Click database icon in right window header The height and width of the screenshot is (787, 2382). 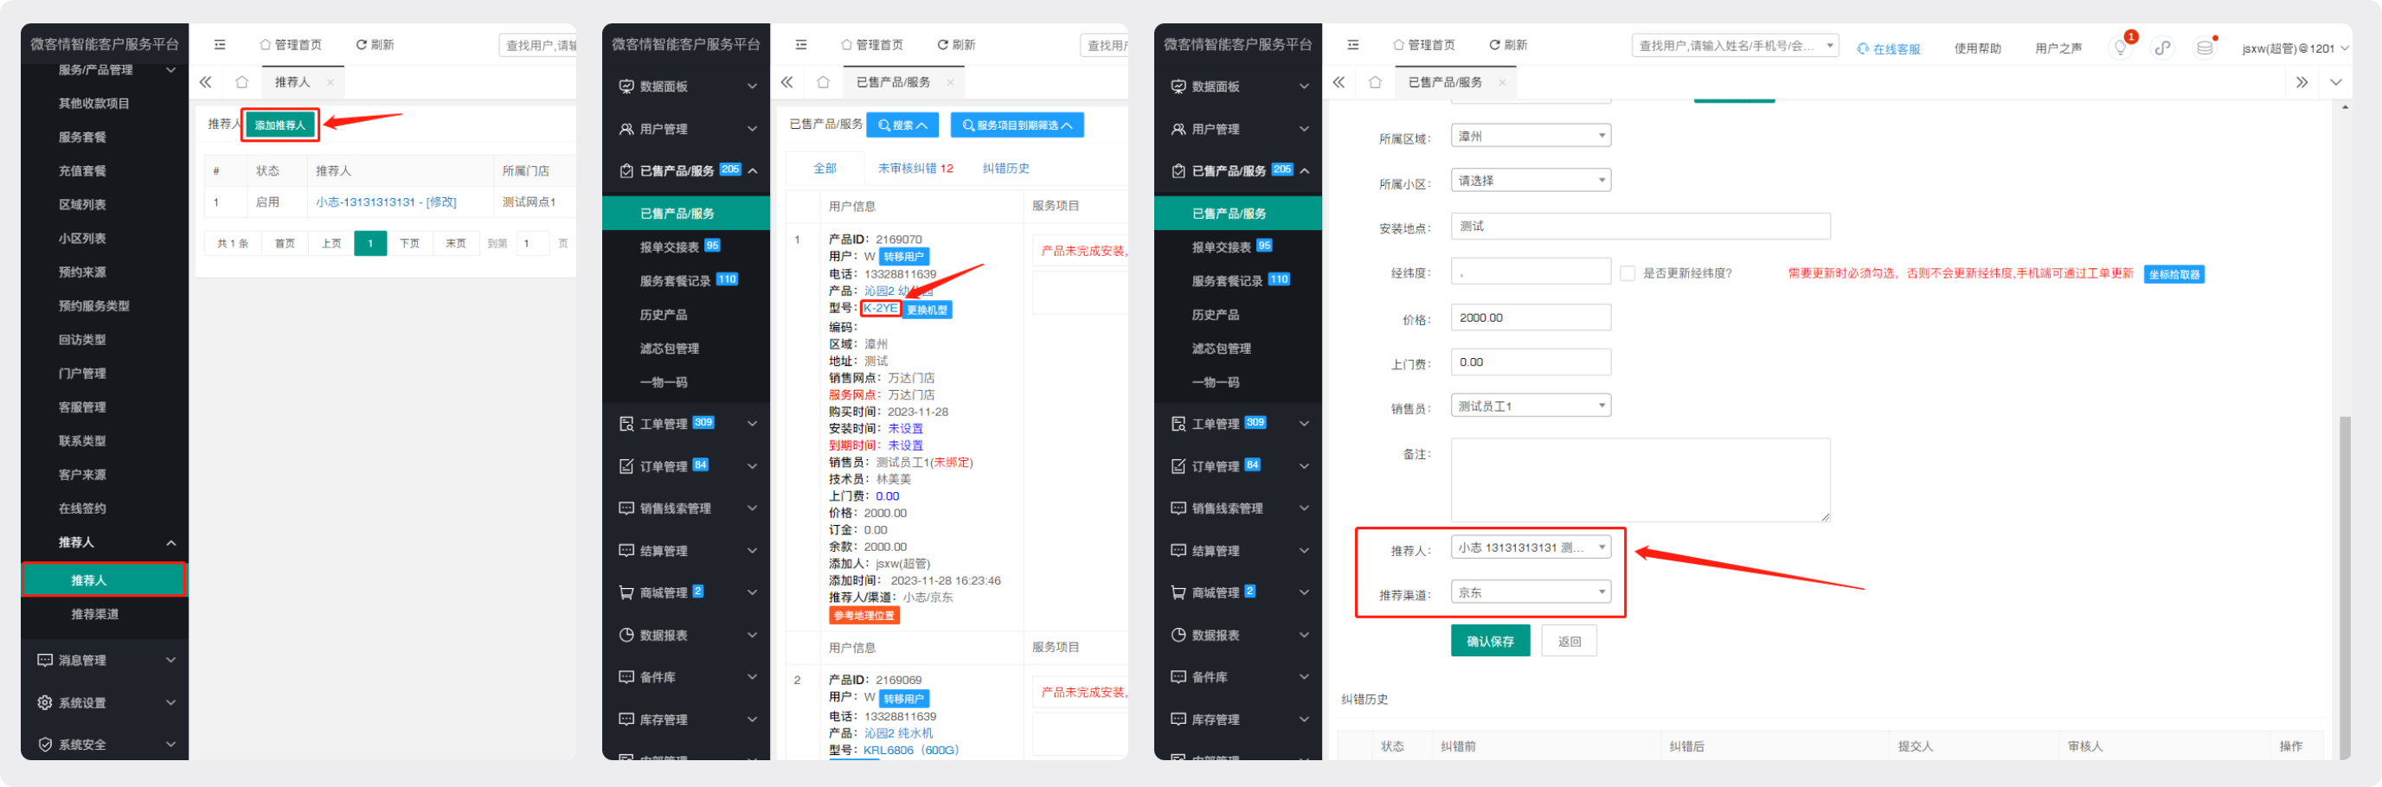pyautogui.click(x=2205, y=48)
